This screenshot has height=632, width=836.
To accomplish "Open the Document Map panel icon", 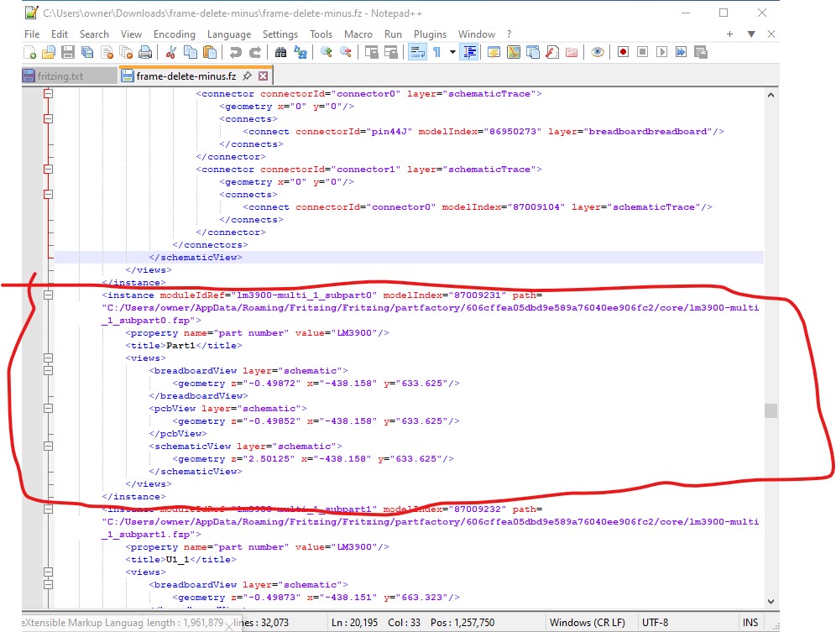I will 514,52.
